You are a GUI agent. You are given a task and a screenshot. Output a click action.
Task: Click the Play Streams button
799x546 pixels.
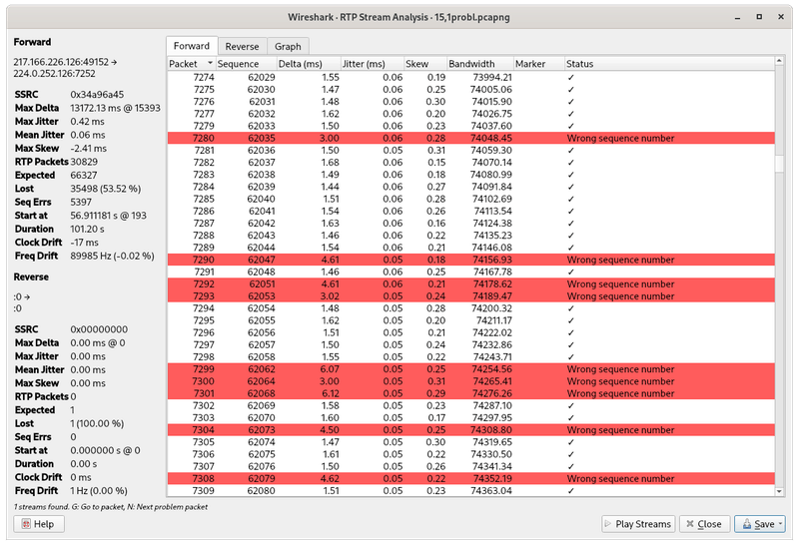[638, 524]
